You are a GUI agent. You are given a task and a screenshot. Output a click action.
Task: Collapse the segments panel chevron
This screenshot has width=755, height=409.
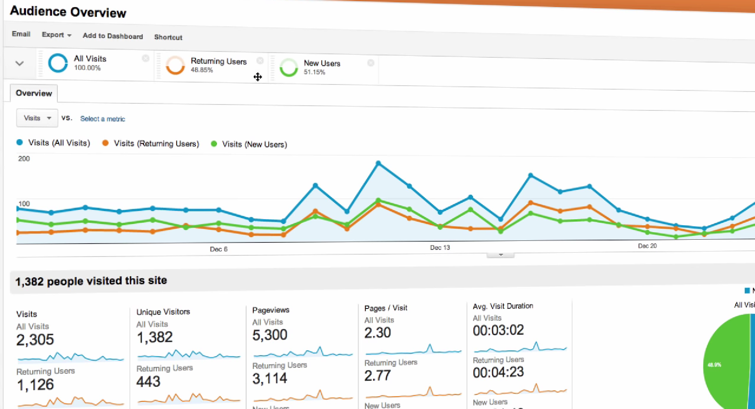click(x=19, y=63)
